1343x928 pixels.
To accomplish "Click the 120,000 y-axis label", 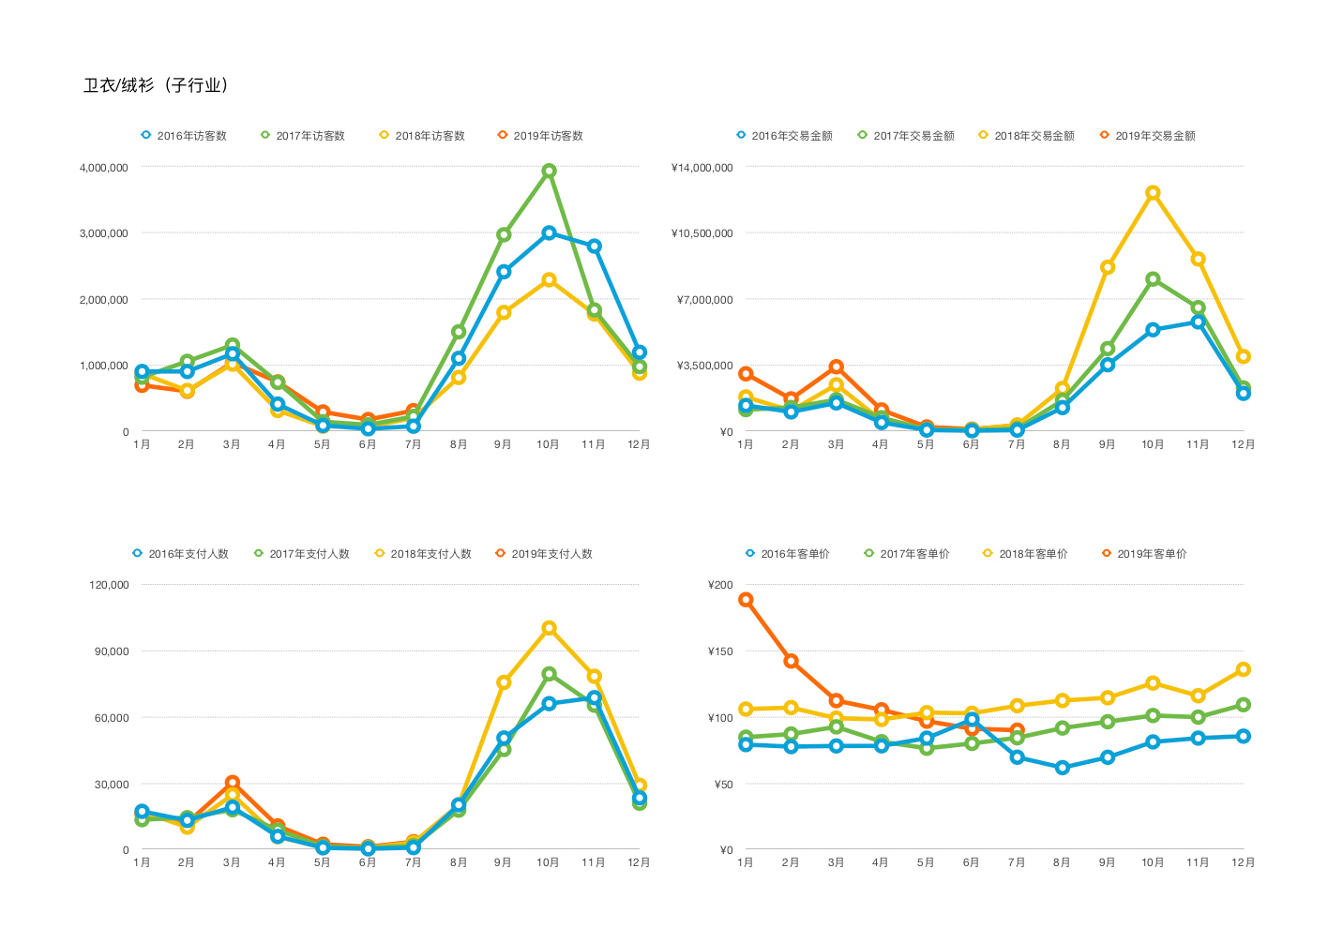I will coord(109,585).
